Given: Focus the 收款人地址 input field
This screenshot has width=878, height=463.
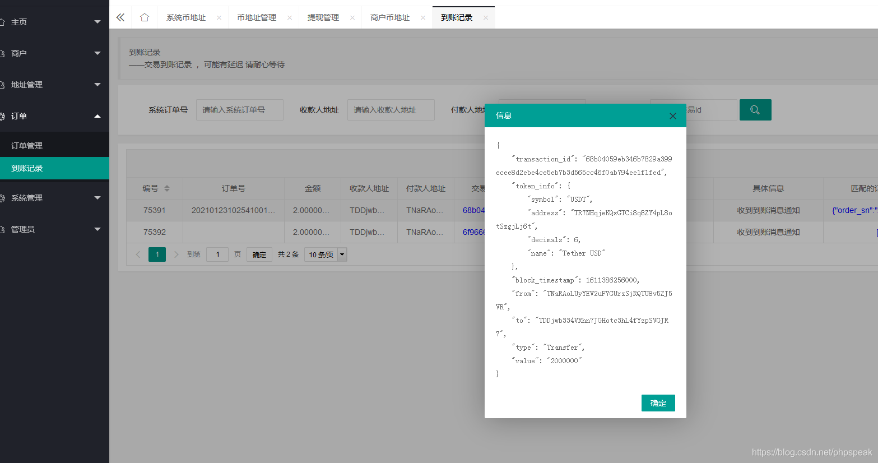Looking at the screenshot, I should click(391, 110).
